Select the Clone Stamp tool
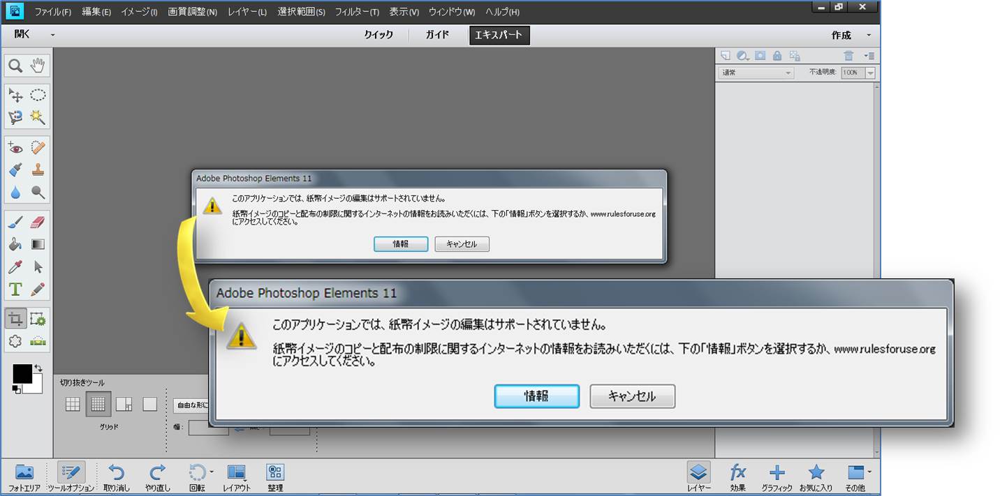The height and width of the screenshot is (496, 1000). pos(38,170)
